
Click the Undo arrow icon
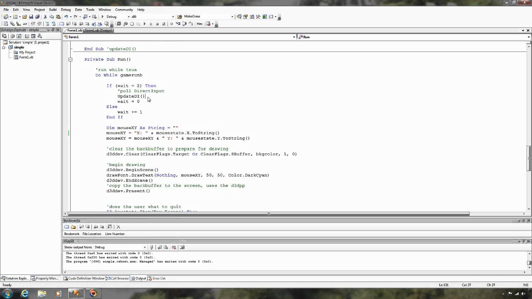[x=66, y=17]
